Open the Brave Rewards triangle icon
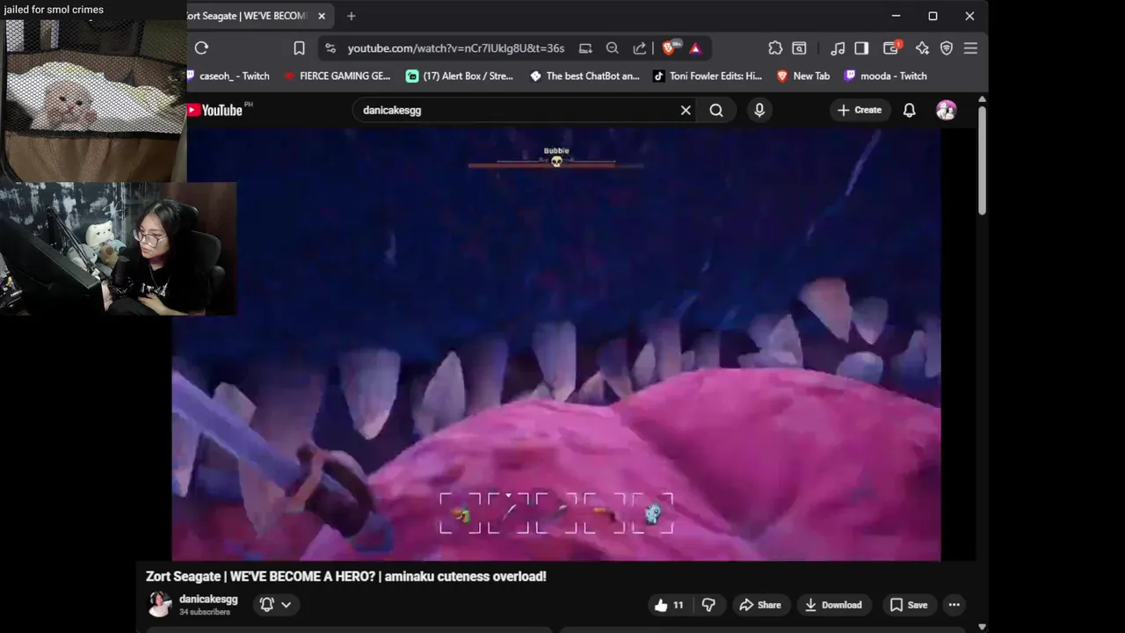Image resolution: width=1125 pixels, height=633 pixels. point(695,48)
